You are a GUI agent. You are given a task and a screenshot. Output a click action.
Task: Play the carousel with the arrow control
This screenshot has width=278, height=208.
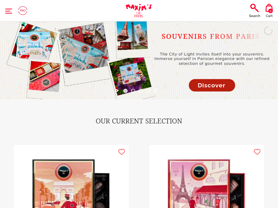click(x=117, y=91)
